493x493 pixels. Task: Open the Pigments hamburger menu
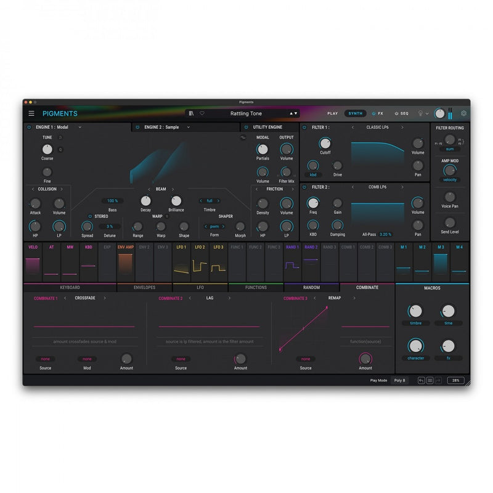coord(31,113)
